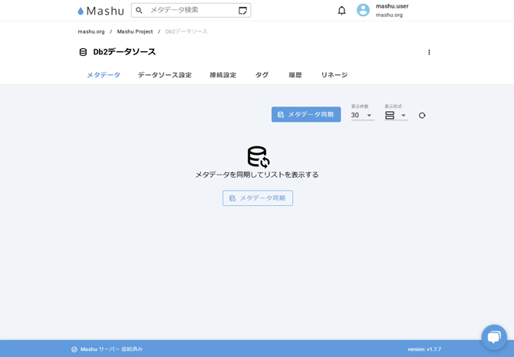Expand the display count dropdown showing 30
Image resolution: width=514 pixels, height=357 pixels.
tap(362, 116)
